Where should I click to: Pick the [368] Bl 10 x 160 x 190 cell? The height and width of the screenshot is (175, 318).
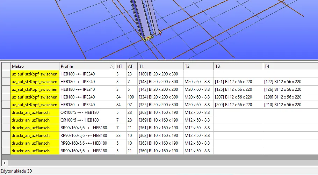(x=160, y=112)
